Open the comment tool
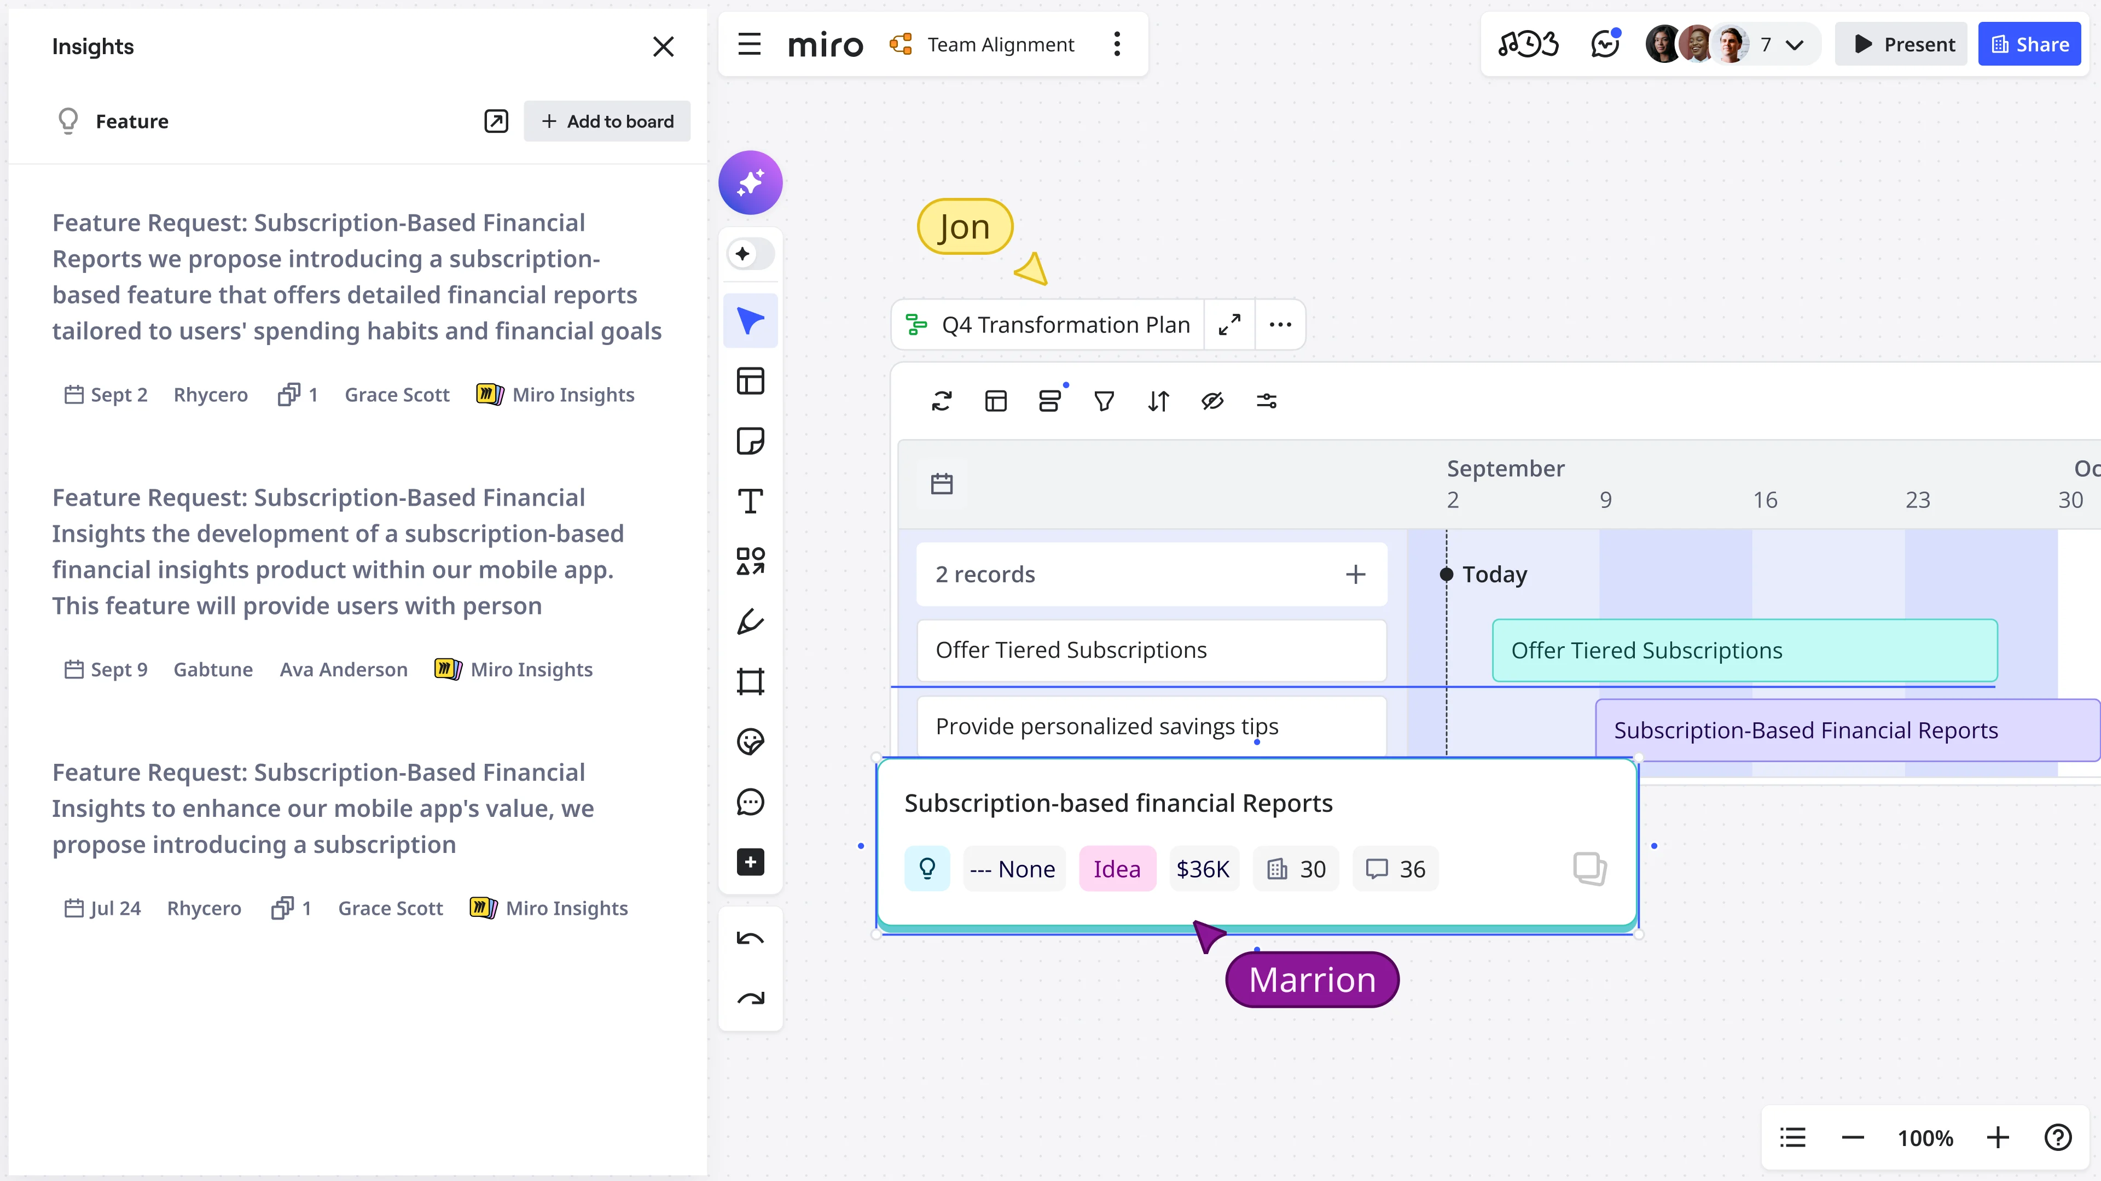 click(x=750, y=802)
